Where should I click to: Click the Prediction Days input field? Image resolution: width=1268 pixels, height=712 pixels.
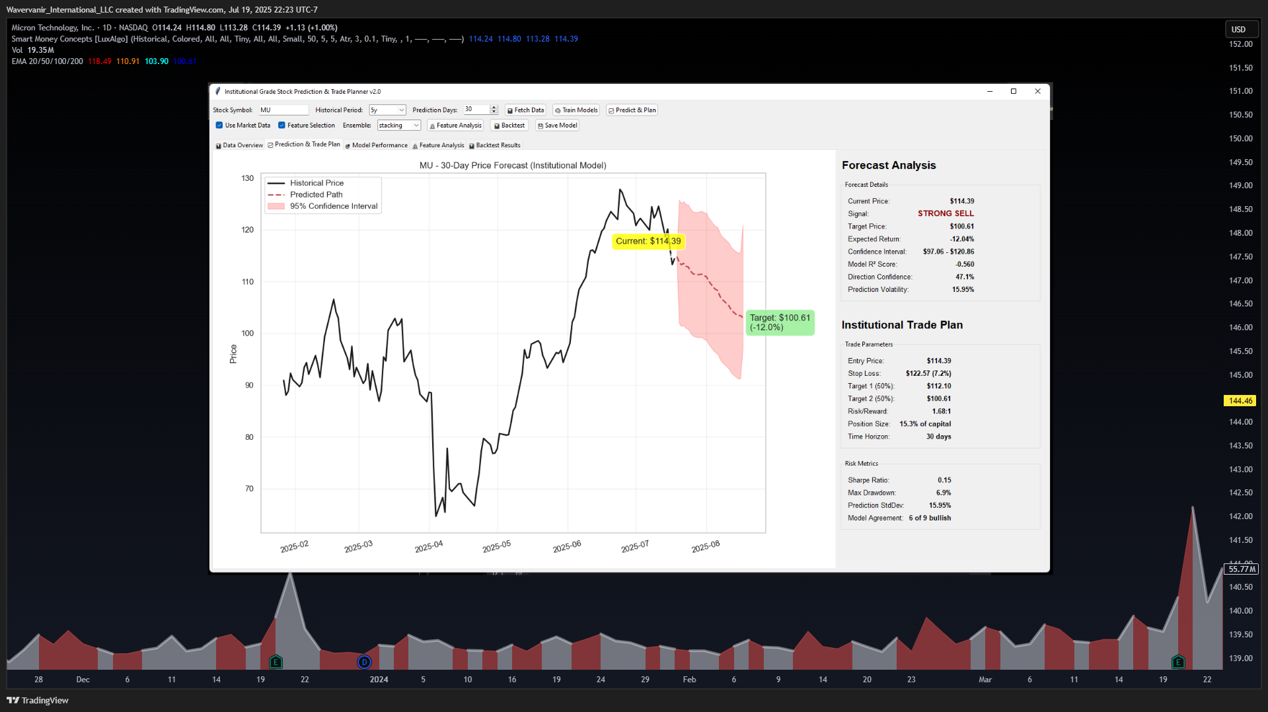click(476, 110)
